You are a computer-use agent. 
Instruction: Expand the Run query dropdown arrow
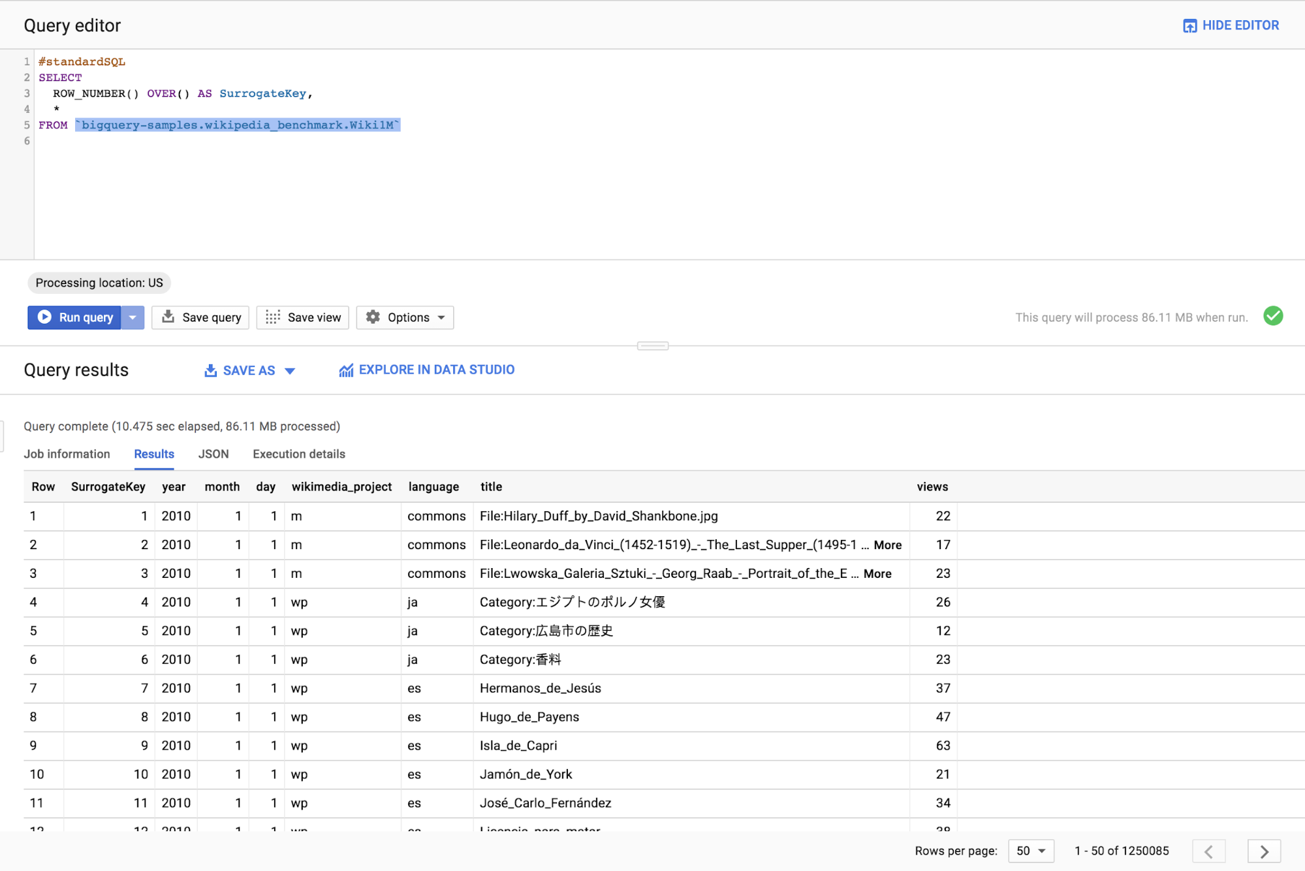coord(134,317)
